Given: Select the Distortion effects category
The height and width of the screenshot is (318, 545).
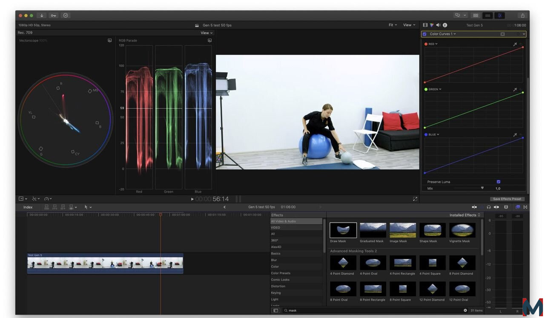Looking at the screenshot, I should click(296, 286).
